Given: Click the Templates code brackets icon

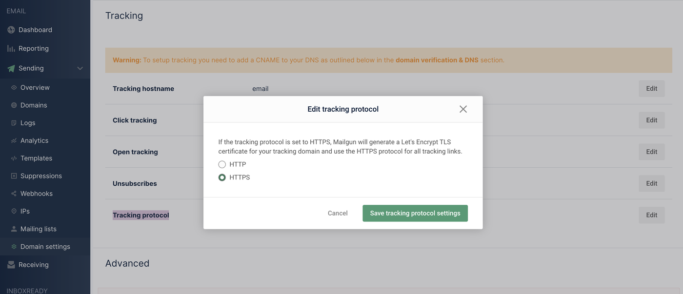Looking at the screenshot, I should pos(14,158).
